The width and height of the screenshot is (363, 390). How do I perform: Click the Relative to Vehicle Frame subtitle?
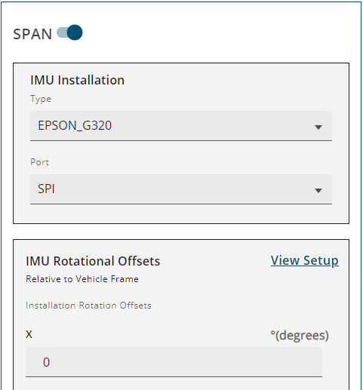[82, 279]
